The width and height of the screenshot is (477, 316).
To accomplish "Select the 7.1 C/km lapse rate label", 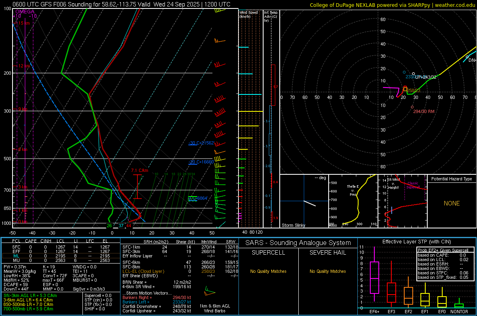I will 139,170.
